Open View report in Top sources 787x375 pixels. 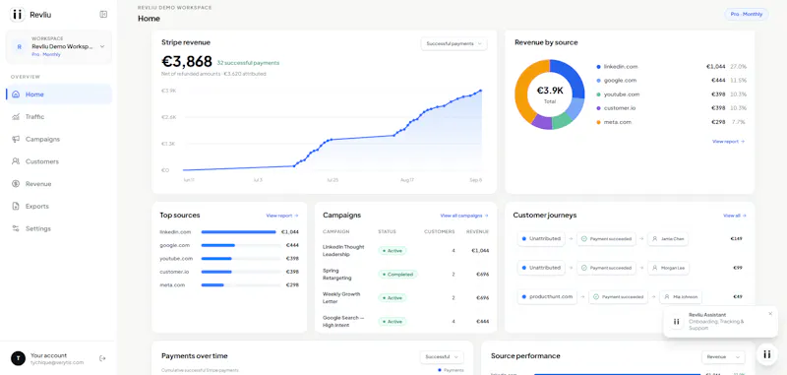[282, 216]
